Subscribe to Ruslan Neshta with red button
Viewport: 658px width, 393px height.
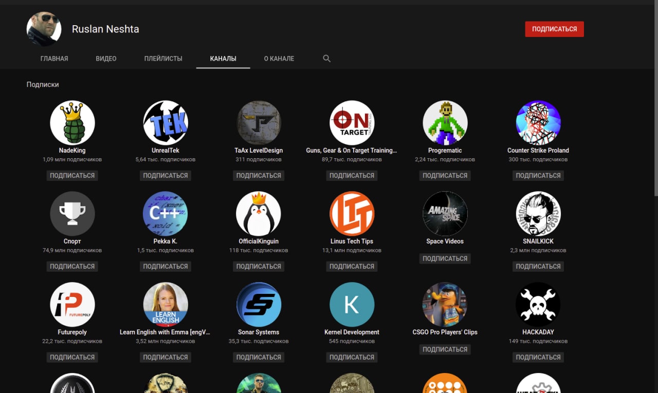tap(555, 29)
